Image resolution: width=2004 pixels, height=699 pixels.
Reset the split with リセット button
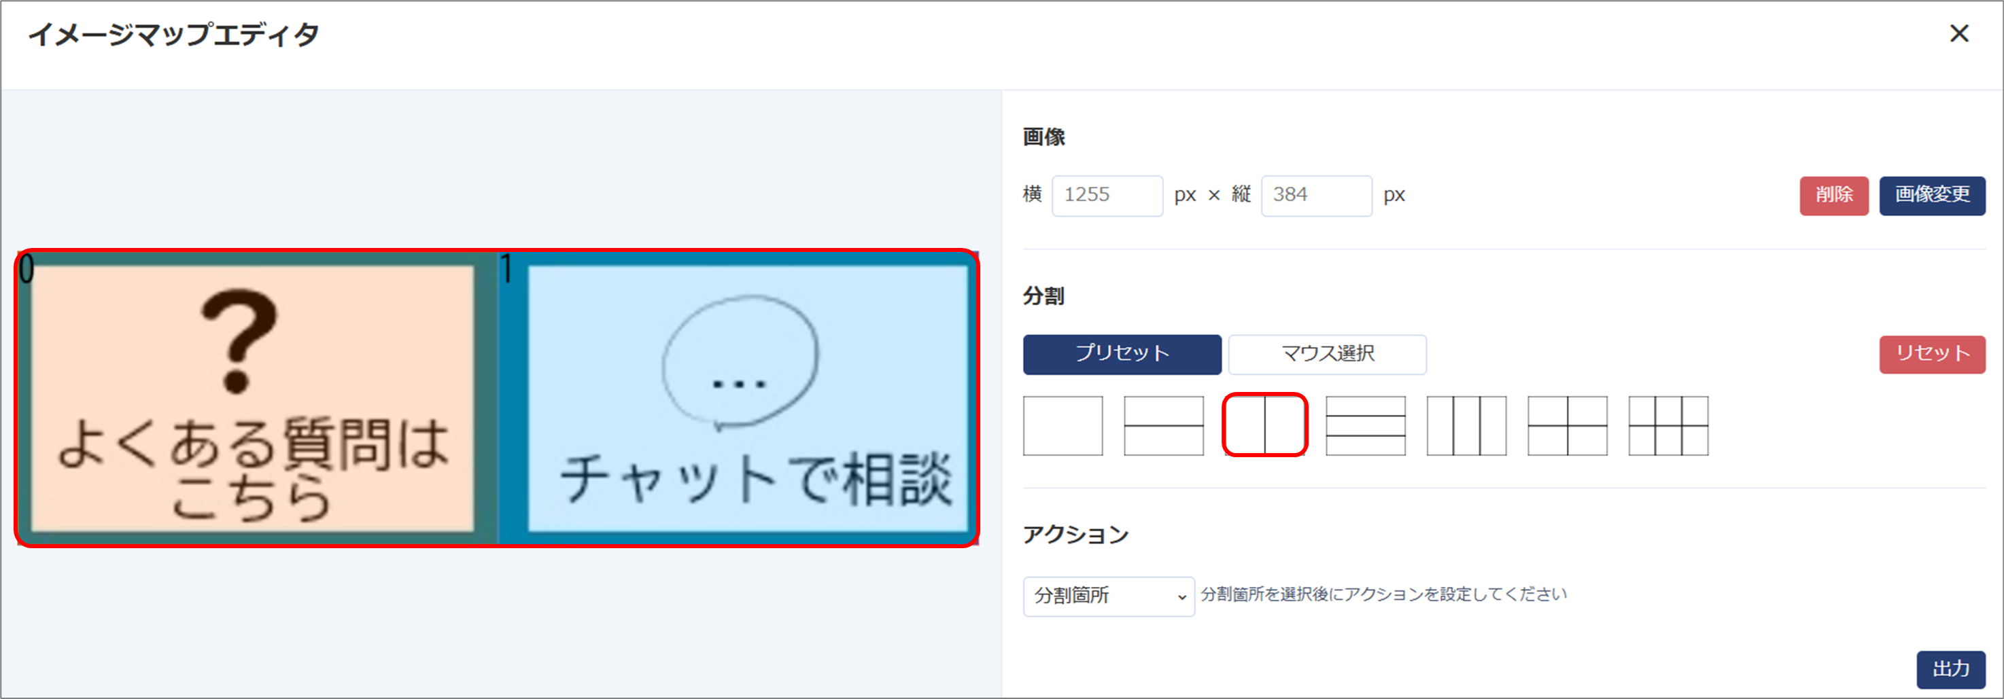coord(1933,354)
